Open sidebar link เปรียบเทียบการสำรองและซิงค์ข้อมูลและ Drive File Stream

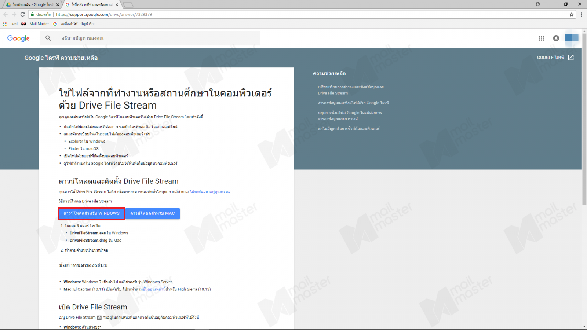coord(351,90)
